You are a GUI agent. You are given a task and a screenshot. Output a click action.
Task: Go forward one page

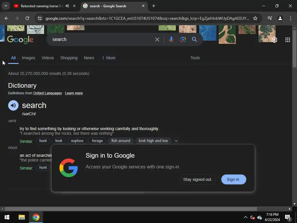17,18
